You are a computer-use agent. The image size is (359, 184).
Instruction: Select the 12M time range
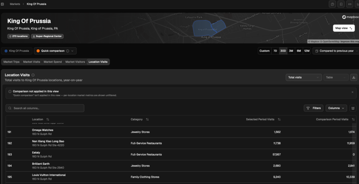click(x=306, y=51)
